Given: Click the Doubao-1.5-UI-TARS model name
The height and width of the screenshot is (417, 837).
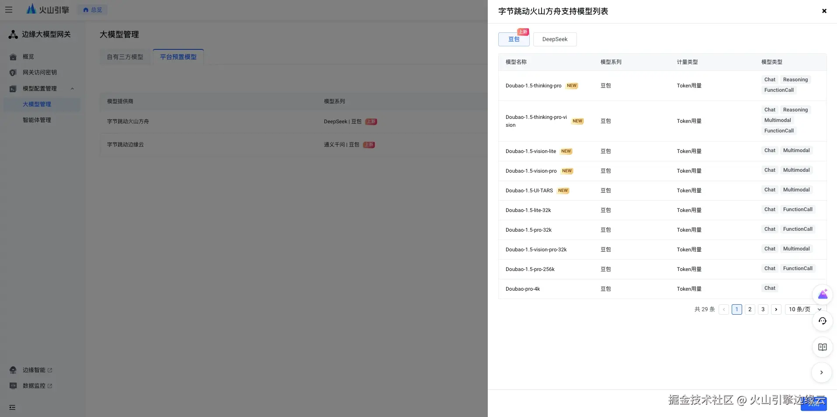Looking at the screenshot, I should pos(529,191).
